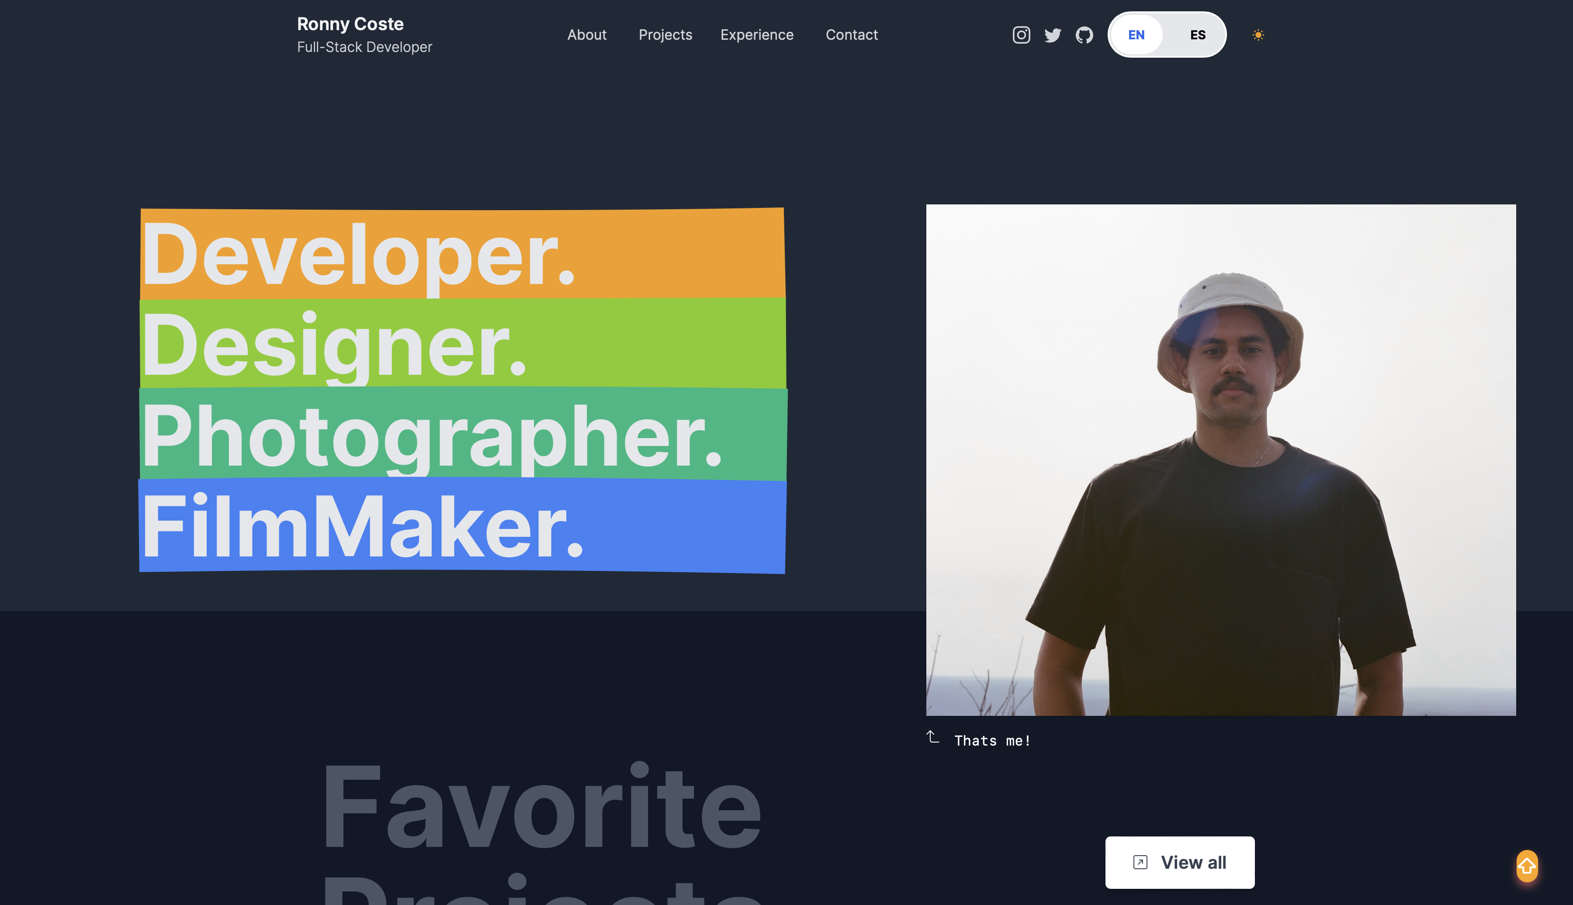Open the About section
Screen dimensions: 1573x905
pyautogui.click(x=587, y=35)
